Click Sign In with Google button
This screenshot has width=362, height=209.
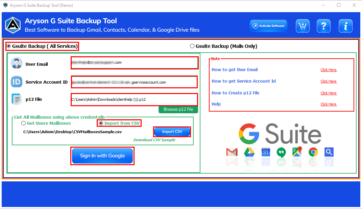102,156
